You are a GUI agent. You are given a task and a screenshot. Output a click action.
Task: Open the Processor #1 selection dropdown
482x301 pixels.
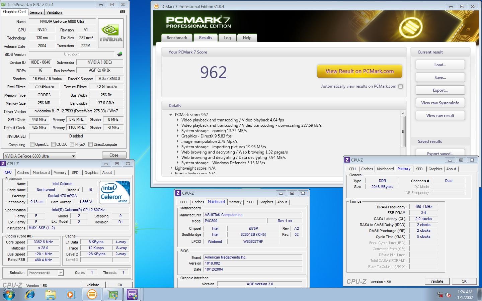[45, 273]
